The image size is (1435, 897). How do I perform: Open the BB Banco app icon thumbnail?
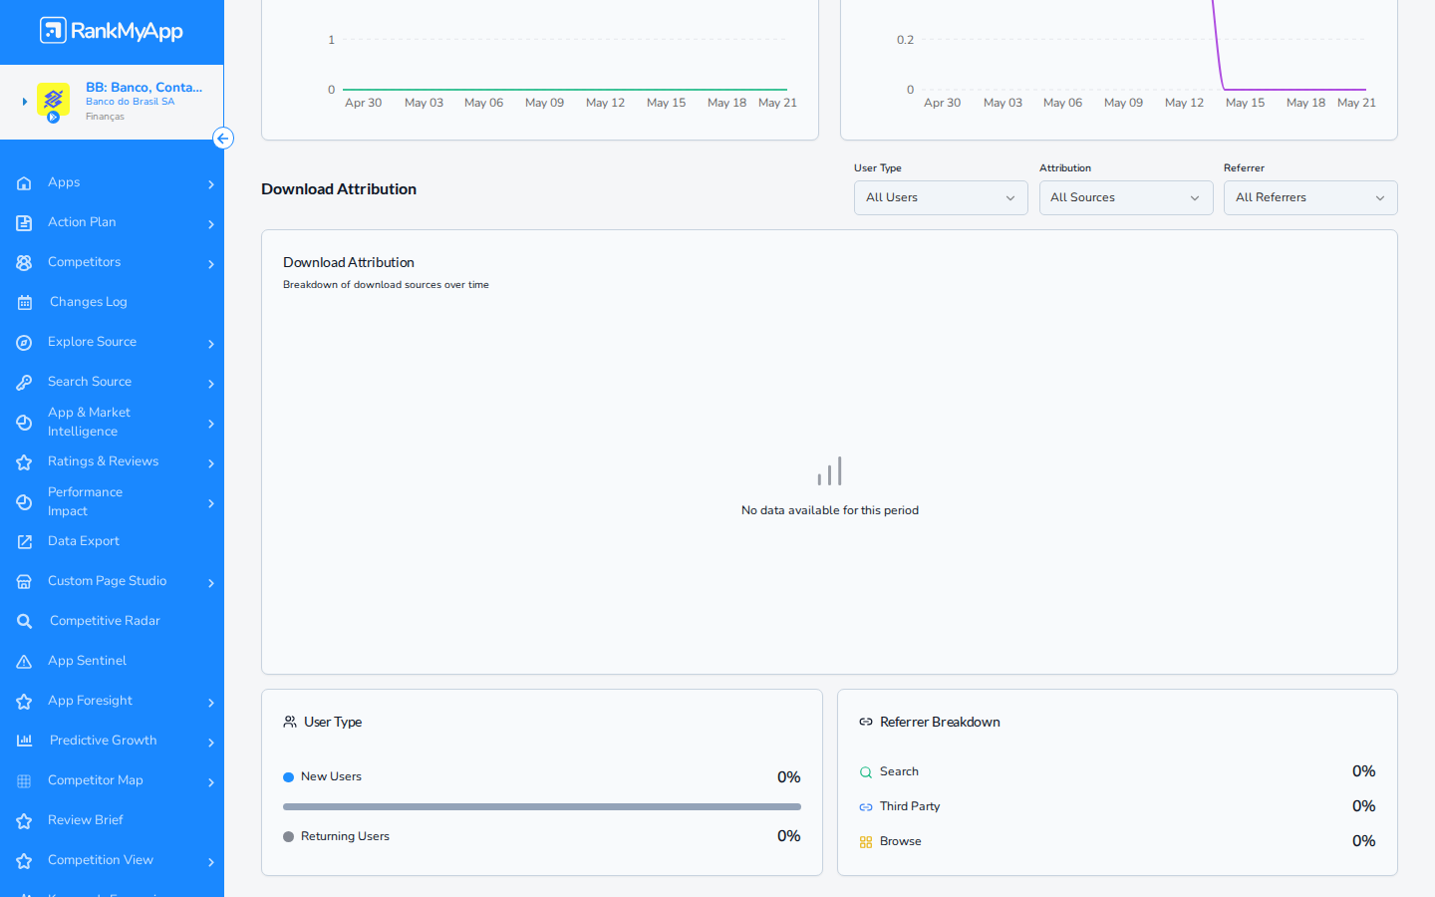(x=53, y=100)
